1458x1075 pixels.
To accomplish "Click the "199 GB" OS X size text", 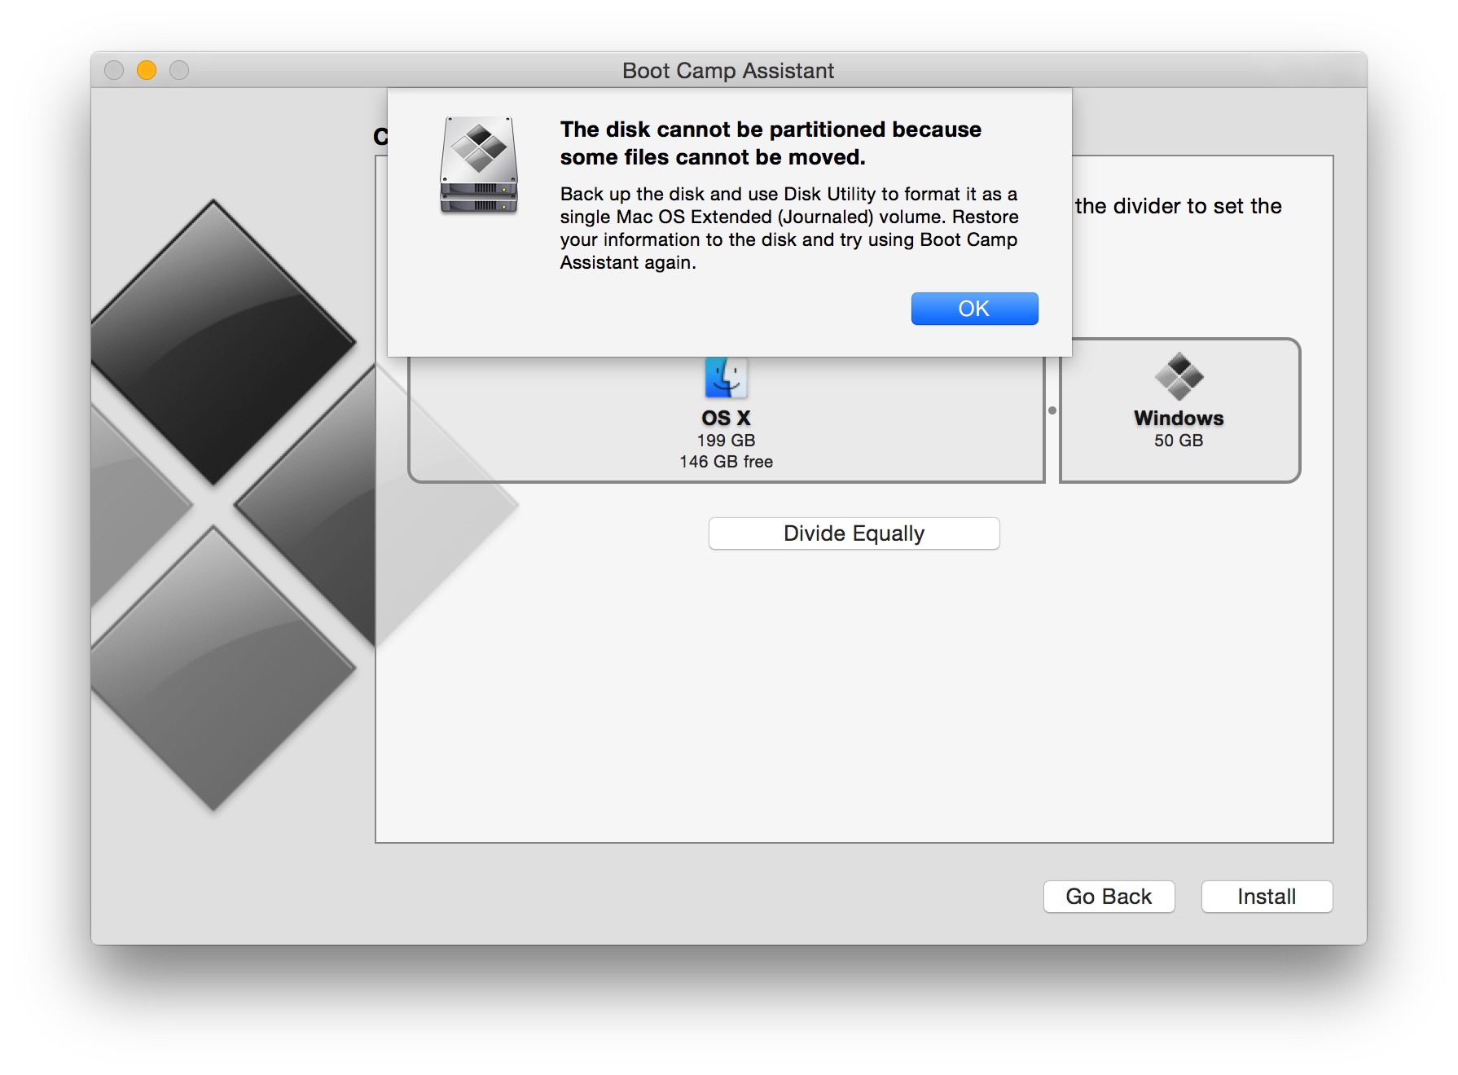I will (x=726, y=441).
